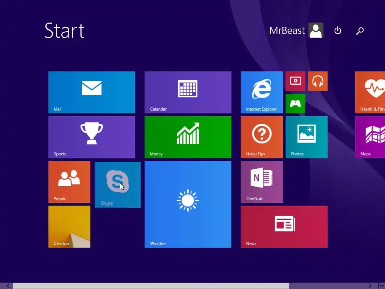Screen dimensions: 385x289
Task: Open the Money tile
Action: pos(188,137)
